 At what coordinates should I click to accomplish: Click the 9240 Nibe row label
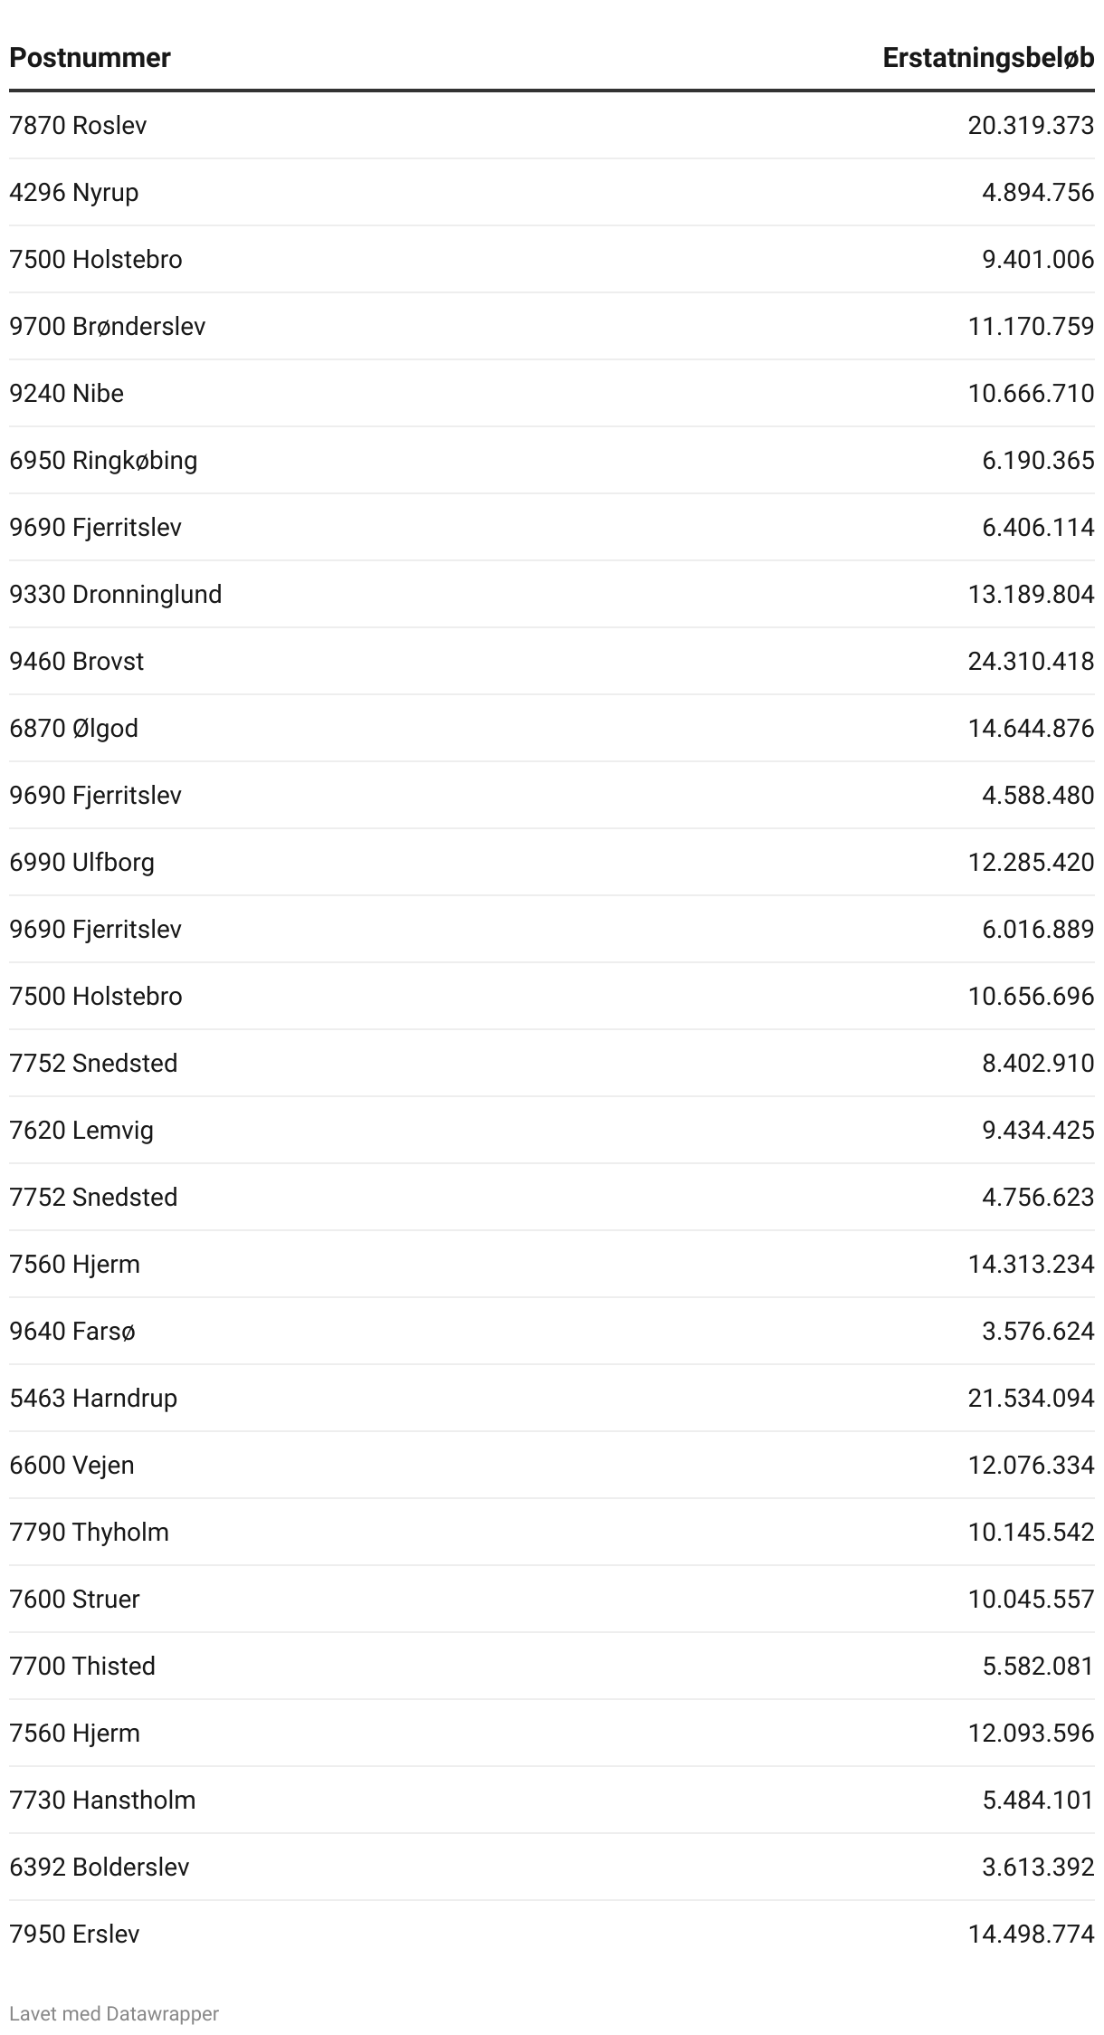click(66, 393)
